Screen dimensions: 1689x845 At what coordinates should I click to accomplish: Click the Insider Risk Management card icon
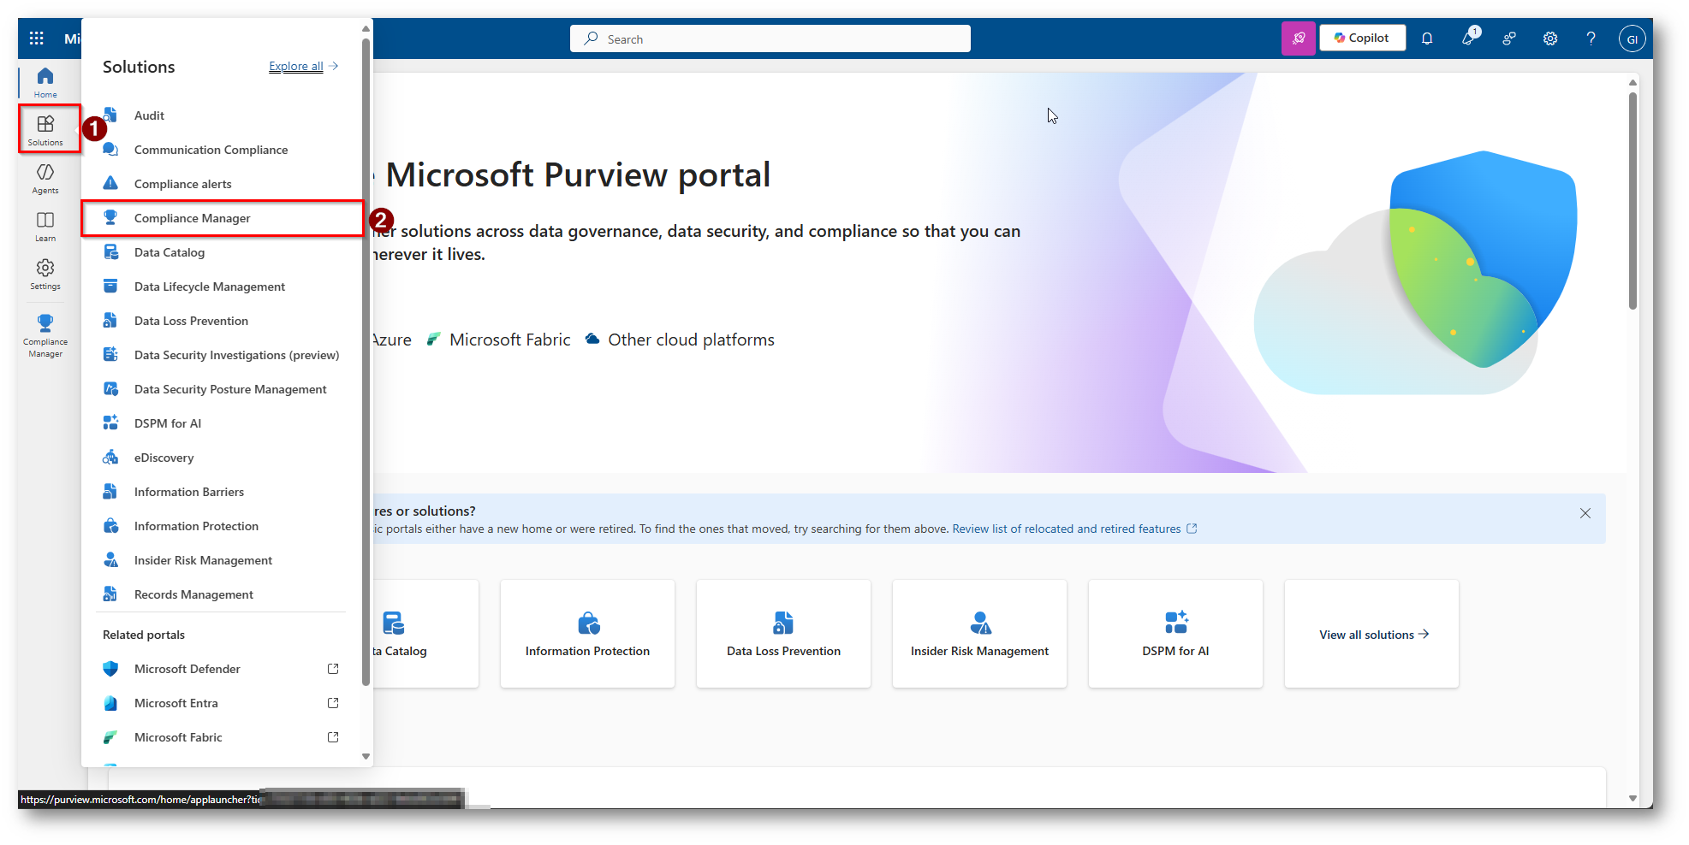coord(981,623)
